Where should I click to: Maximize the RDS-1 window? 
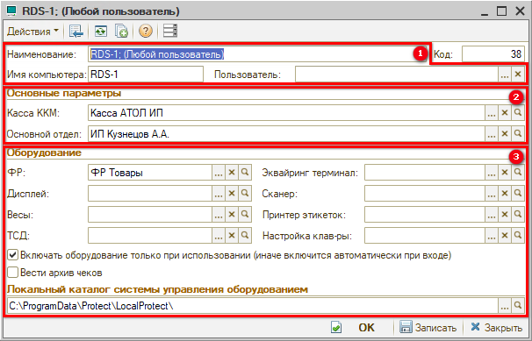[x=501, y=11]
